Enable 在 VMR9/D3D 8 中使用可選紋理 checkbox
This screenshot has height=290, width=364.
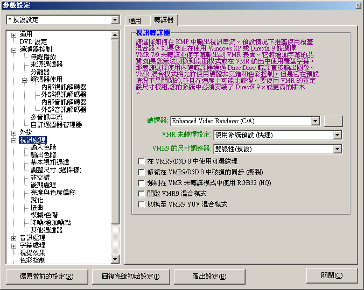tap(141, 161)
